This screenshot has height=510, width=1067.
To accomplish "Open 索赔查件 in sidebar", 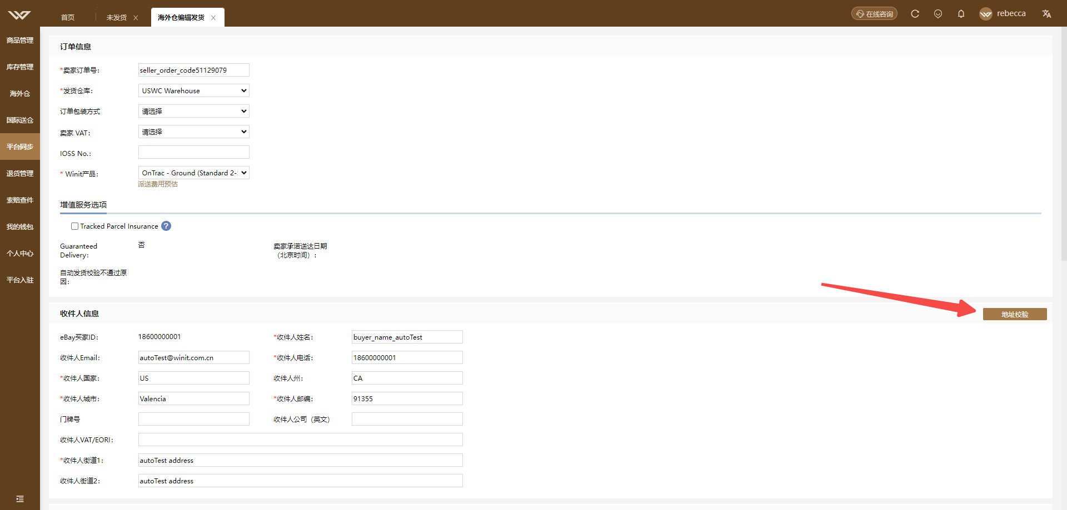I will pyautogui.click(x=20, y=200).
